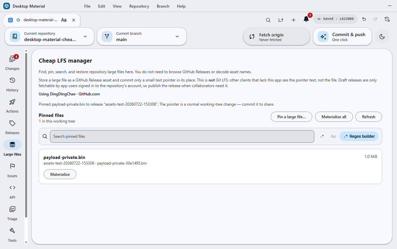Click the Refresh button

click(369, 117)
